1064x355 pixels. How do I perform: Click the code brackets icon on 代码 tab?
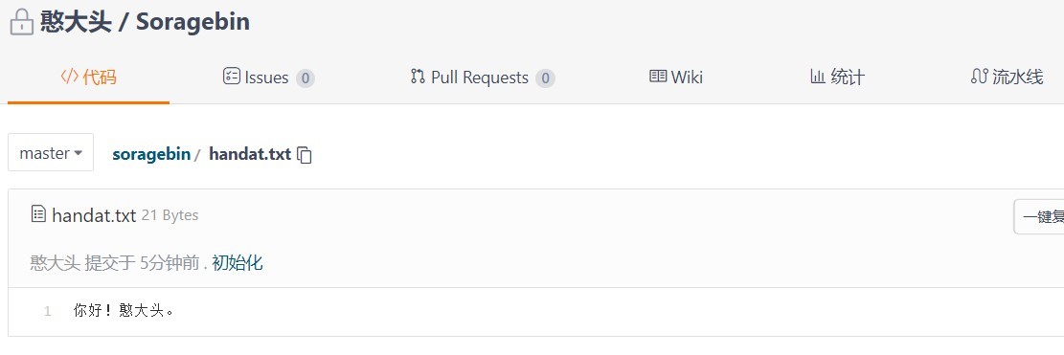pyautogui.click(x=69, y=77)
